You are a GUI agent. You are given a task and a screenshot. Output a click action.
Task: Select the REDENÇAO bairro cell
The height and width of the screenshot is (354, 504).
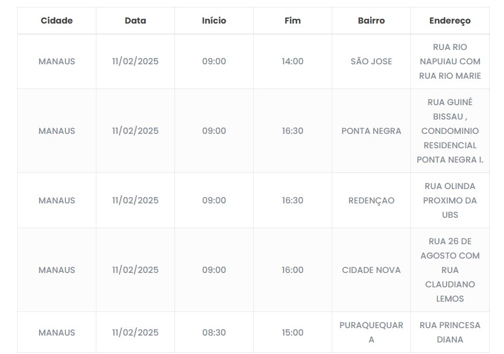pos(371,201)
